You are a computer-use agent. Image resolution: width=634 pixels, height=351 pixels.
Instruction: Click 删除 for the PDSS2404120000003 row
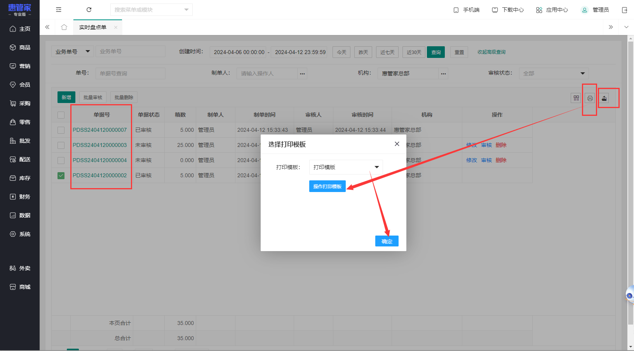pos(501,145)
